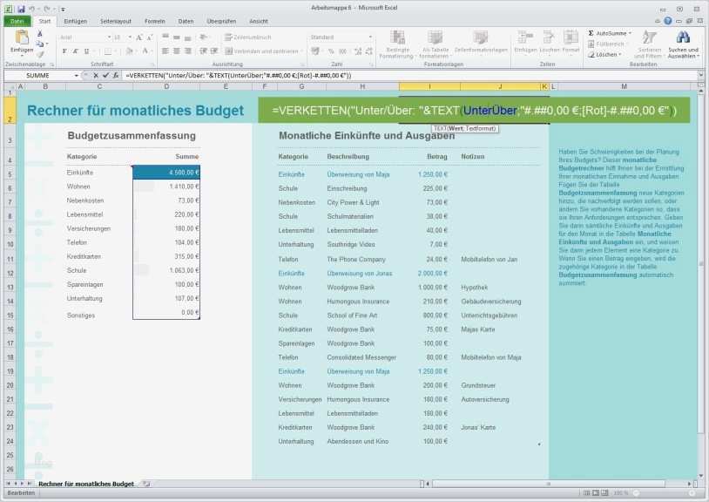Expand the Zwischenablage dialog launcher
Viewport: 709px width, 502px height.
pos(52,64)
